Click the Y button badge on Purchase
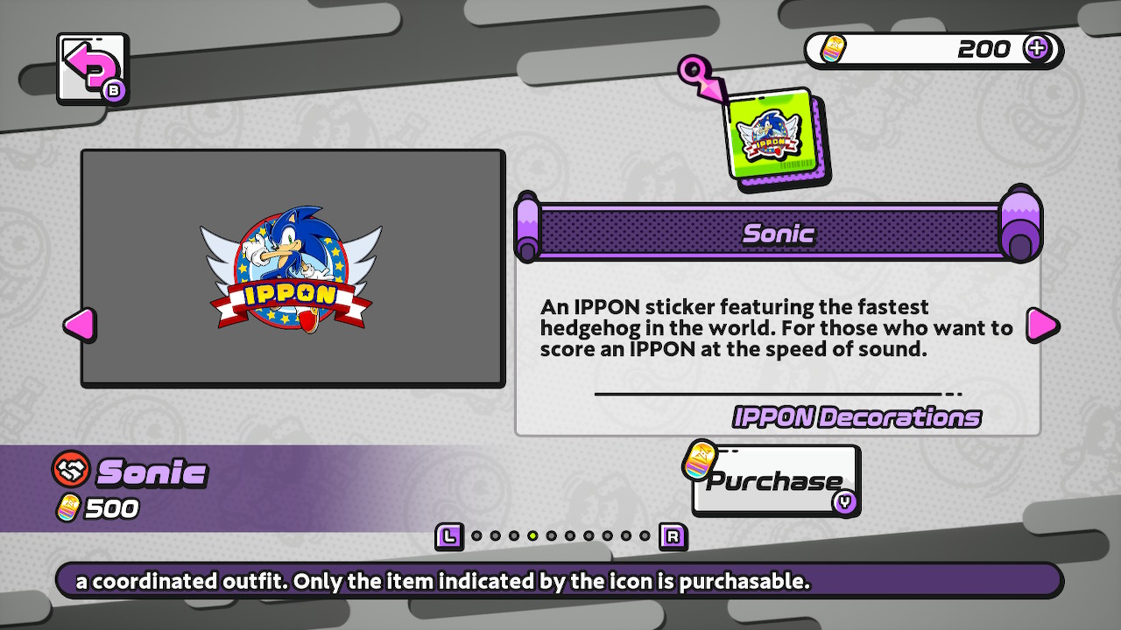This screenshot has height=630, width=1121. point(844,502)
